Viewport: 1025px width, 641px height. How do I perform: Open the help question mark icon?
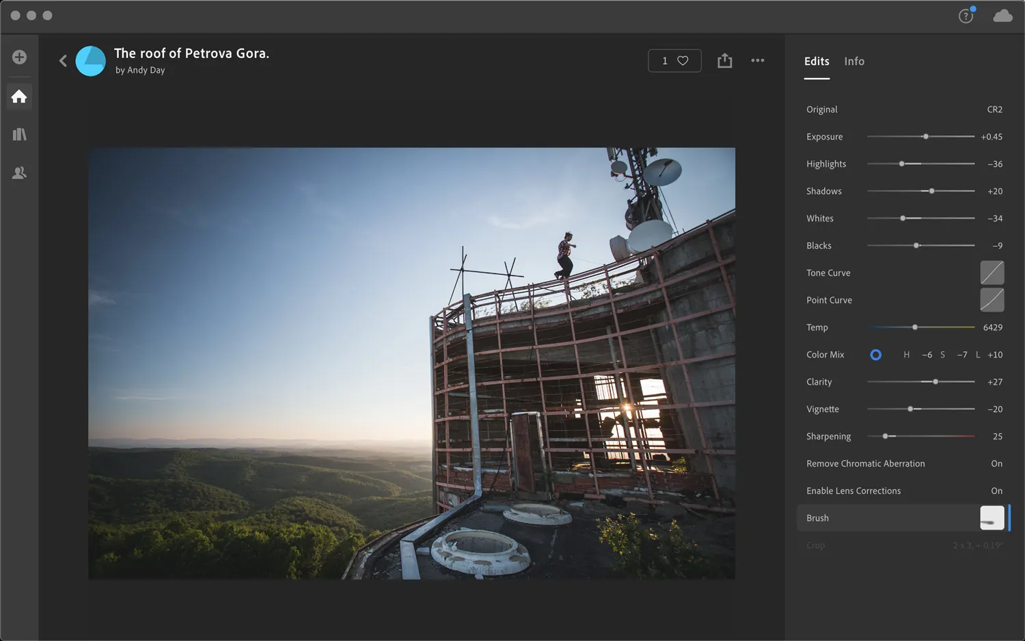(966, 16)
